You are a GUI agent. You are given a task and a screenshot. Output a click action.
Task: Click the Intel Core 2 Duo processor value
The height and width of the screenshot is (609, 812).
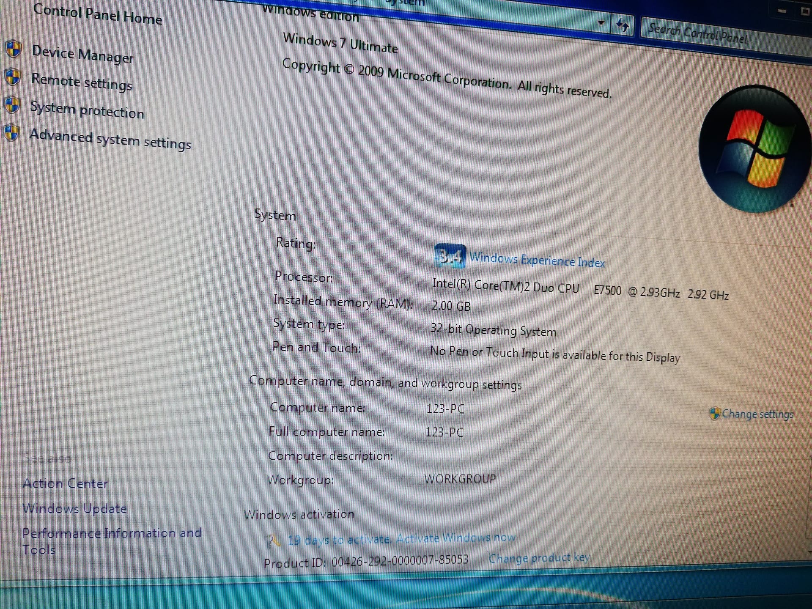580,289
